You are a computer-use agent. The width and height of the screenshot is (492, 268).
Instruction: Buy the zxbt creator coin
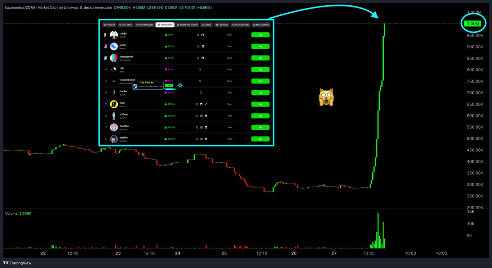[x=260, y=70]
